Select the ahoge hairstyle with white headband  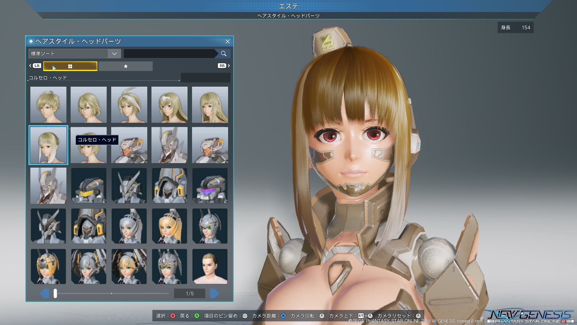129,105
